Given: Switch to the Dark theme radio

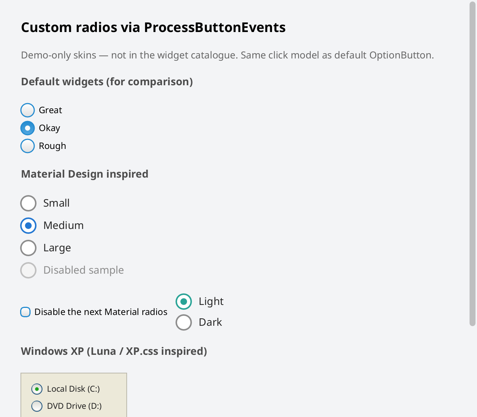Looking at the screenshot, I should click(184, 322).
